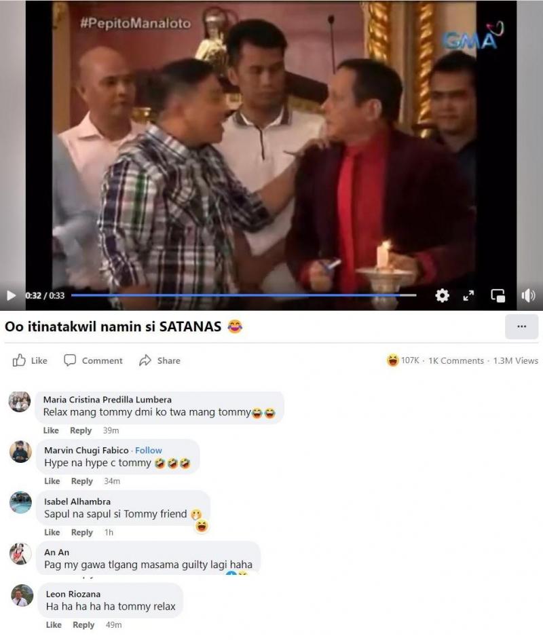543x640 pixels.
Task: Open the three-dot post options menu
Action: (521, 326)
